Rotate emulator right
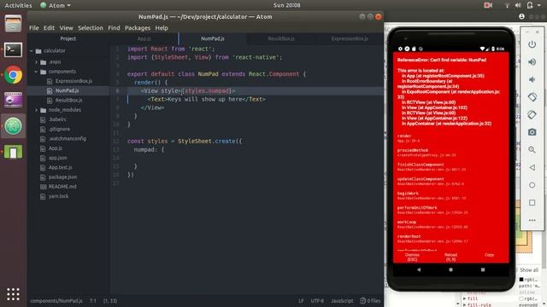 click(532, 114)
